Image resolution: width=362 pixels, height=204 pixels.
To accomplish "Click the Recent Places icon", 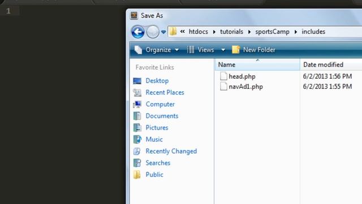I will click(x=137, y=93).
